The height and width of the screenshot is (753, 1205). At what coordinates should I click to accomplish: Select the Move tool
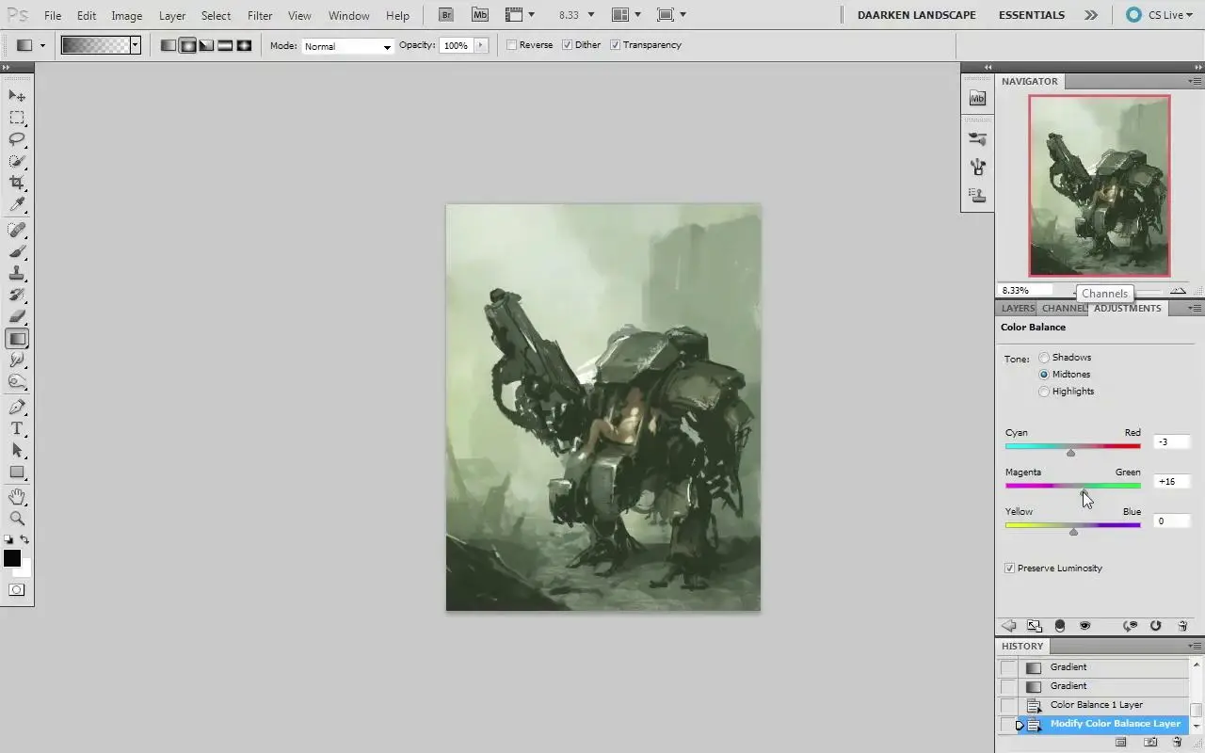(x=17, y=96)
